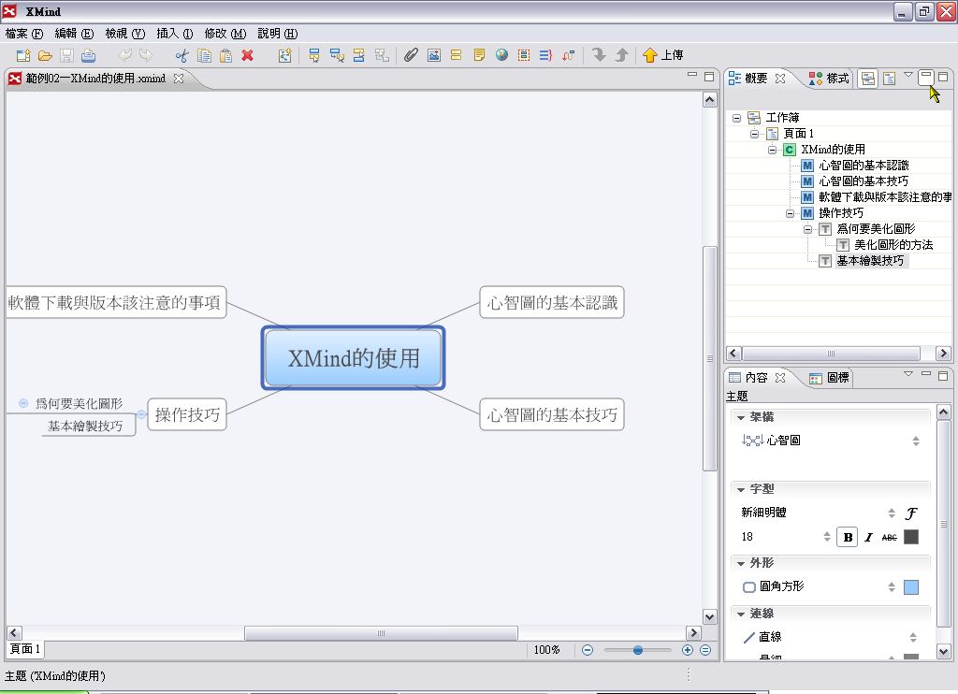Open the font chooser script F icon
The width and height of the screenshot is (958, 694).
[911, 513]
